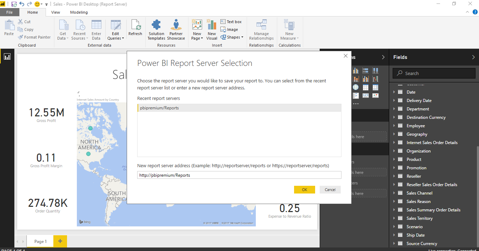Cancel the report server selection
The image size is (479, 251).
point(330,189)
